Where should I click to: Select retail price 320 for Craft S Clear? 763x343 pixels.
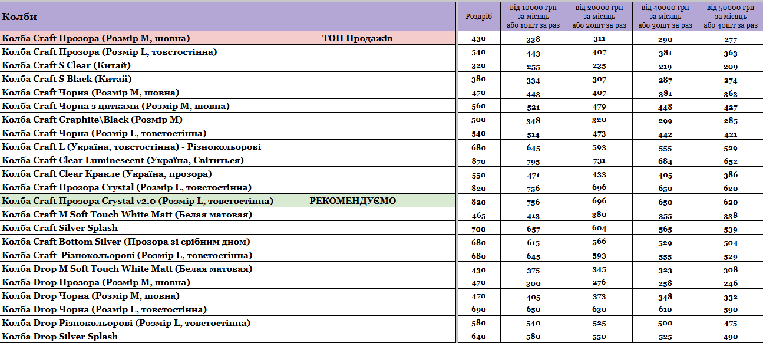pyautogui.click(x=478, y=66)
